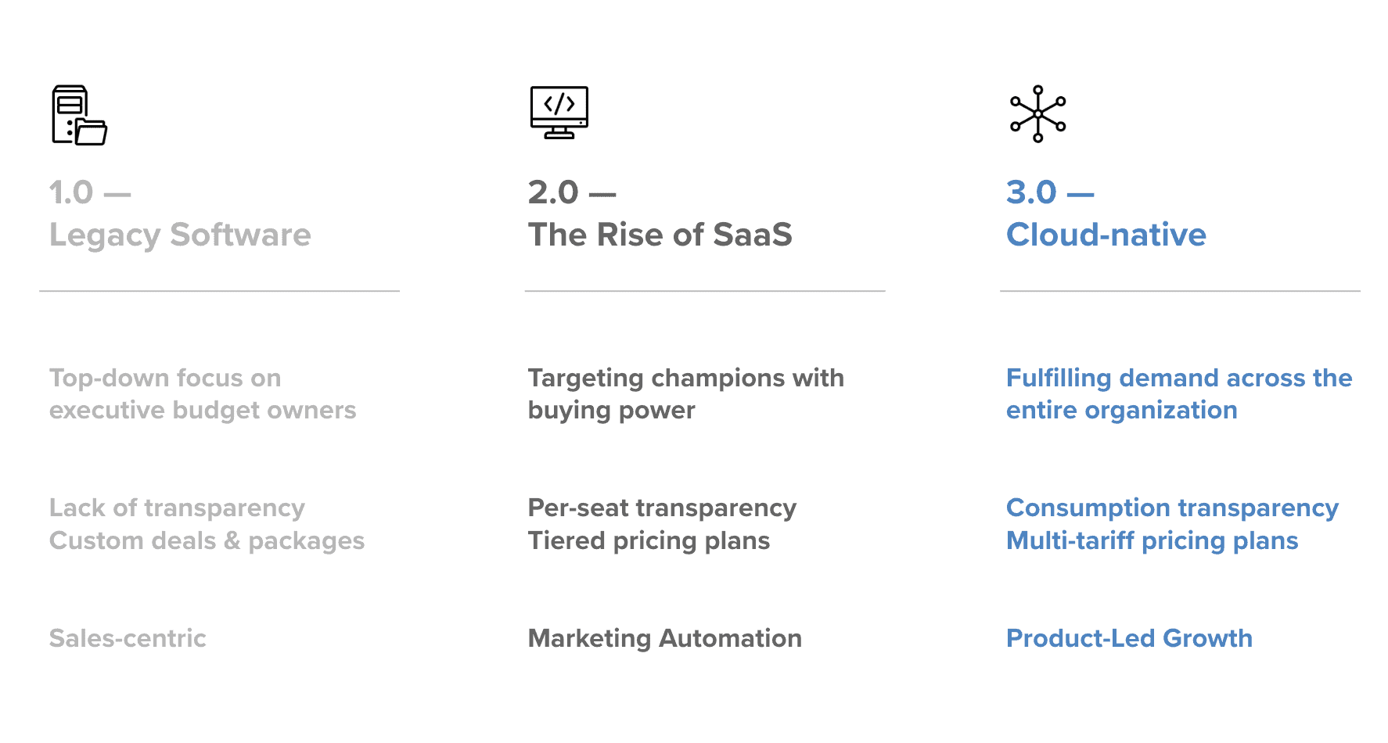Click the '1.0 —' version label
This screenshot has height=743, width=1388.
click(x=89, y=192)
